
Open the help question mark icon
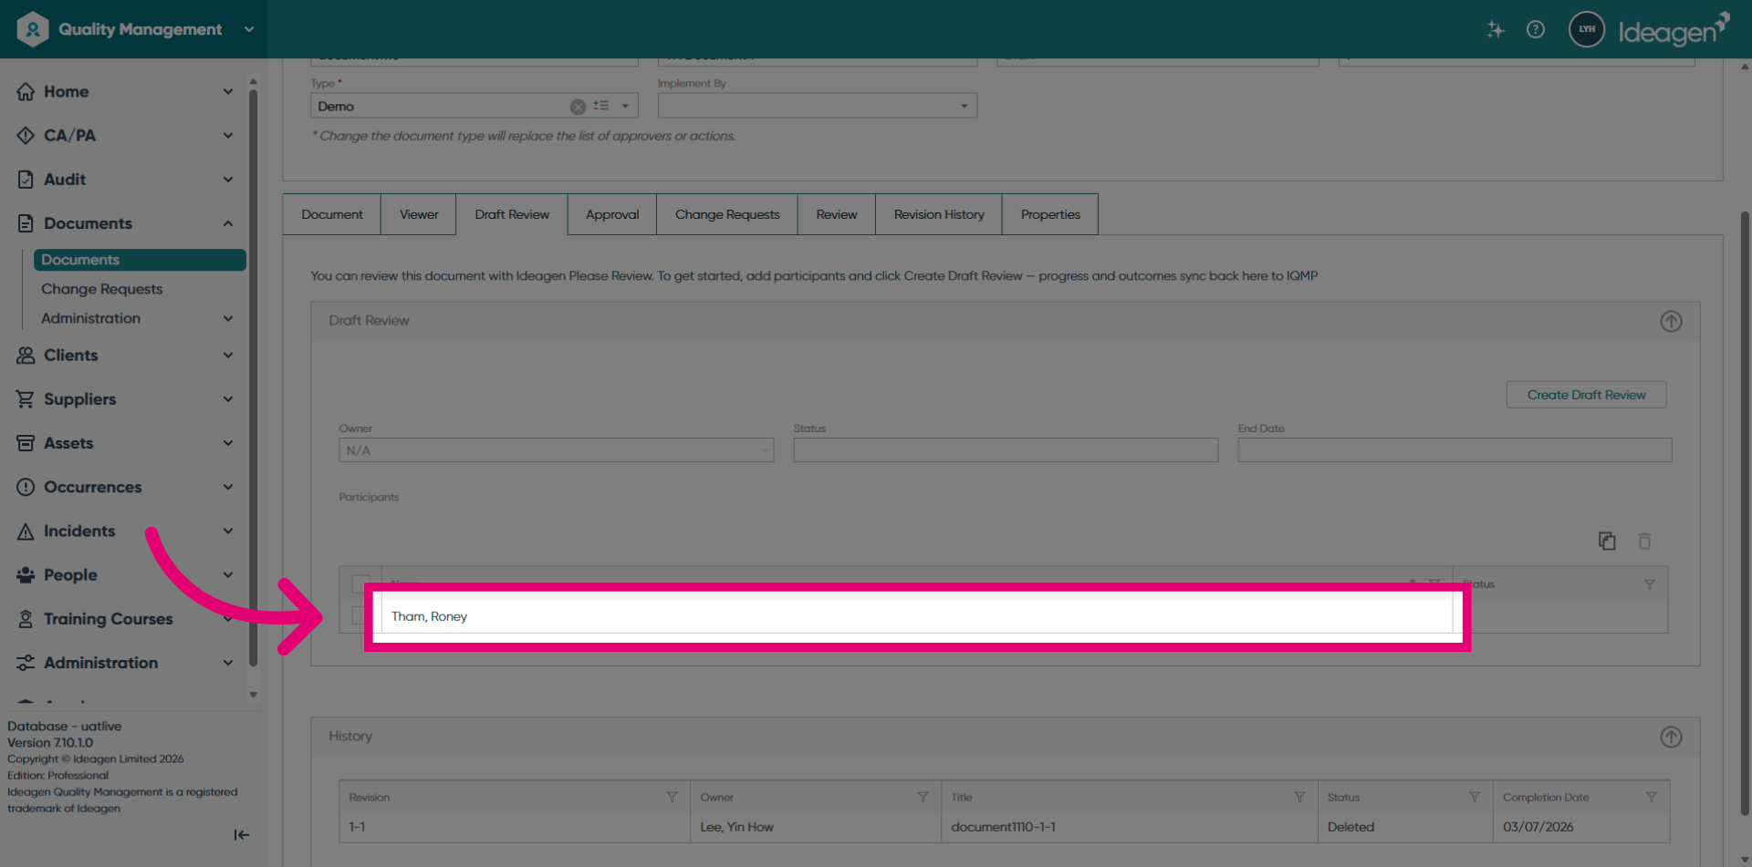pyautogui.click(x=1536, y=29)
